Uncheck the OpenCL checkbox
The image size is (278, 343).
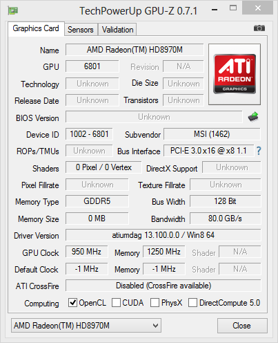pos(72,303)
